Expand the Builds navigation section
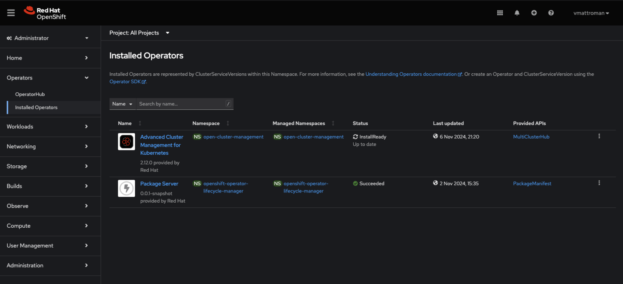 (50, 186)
